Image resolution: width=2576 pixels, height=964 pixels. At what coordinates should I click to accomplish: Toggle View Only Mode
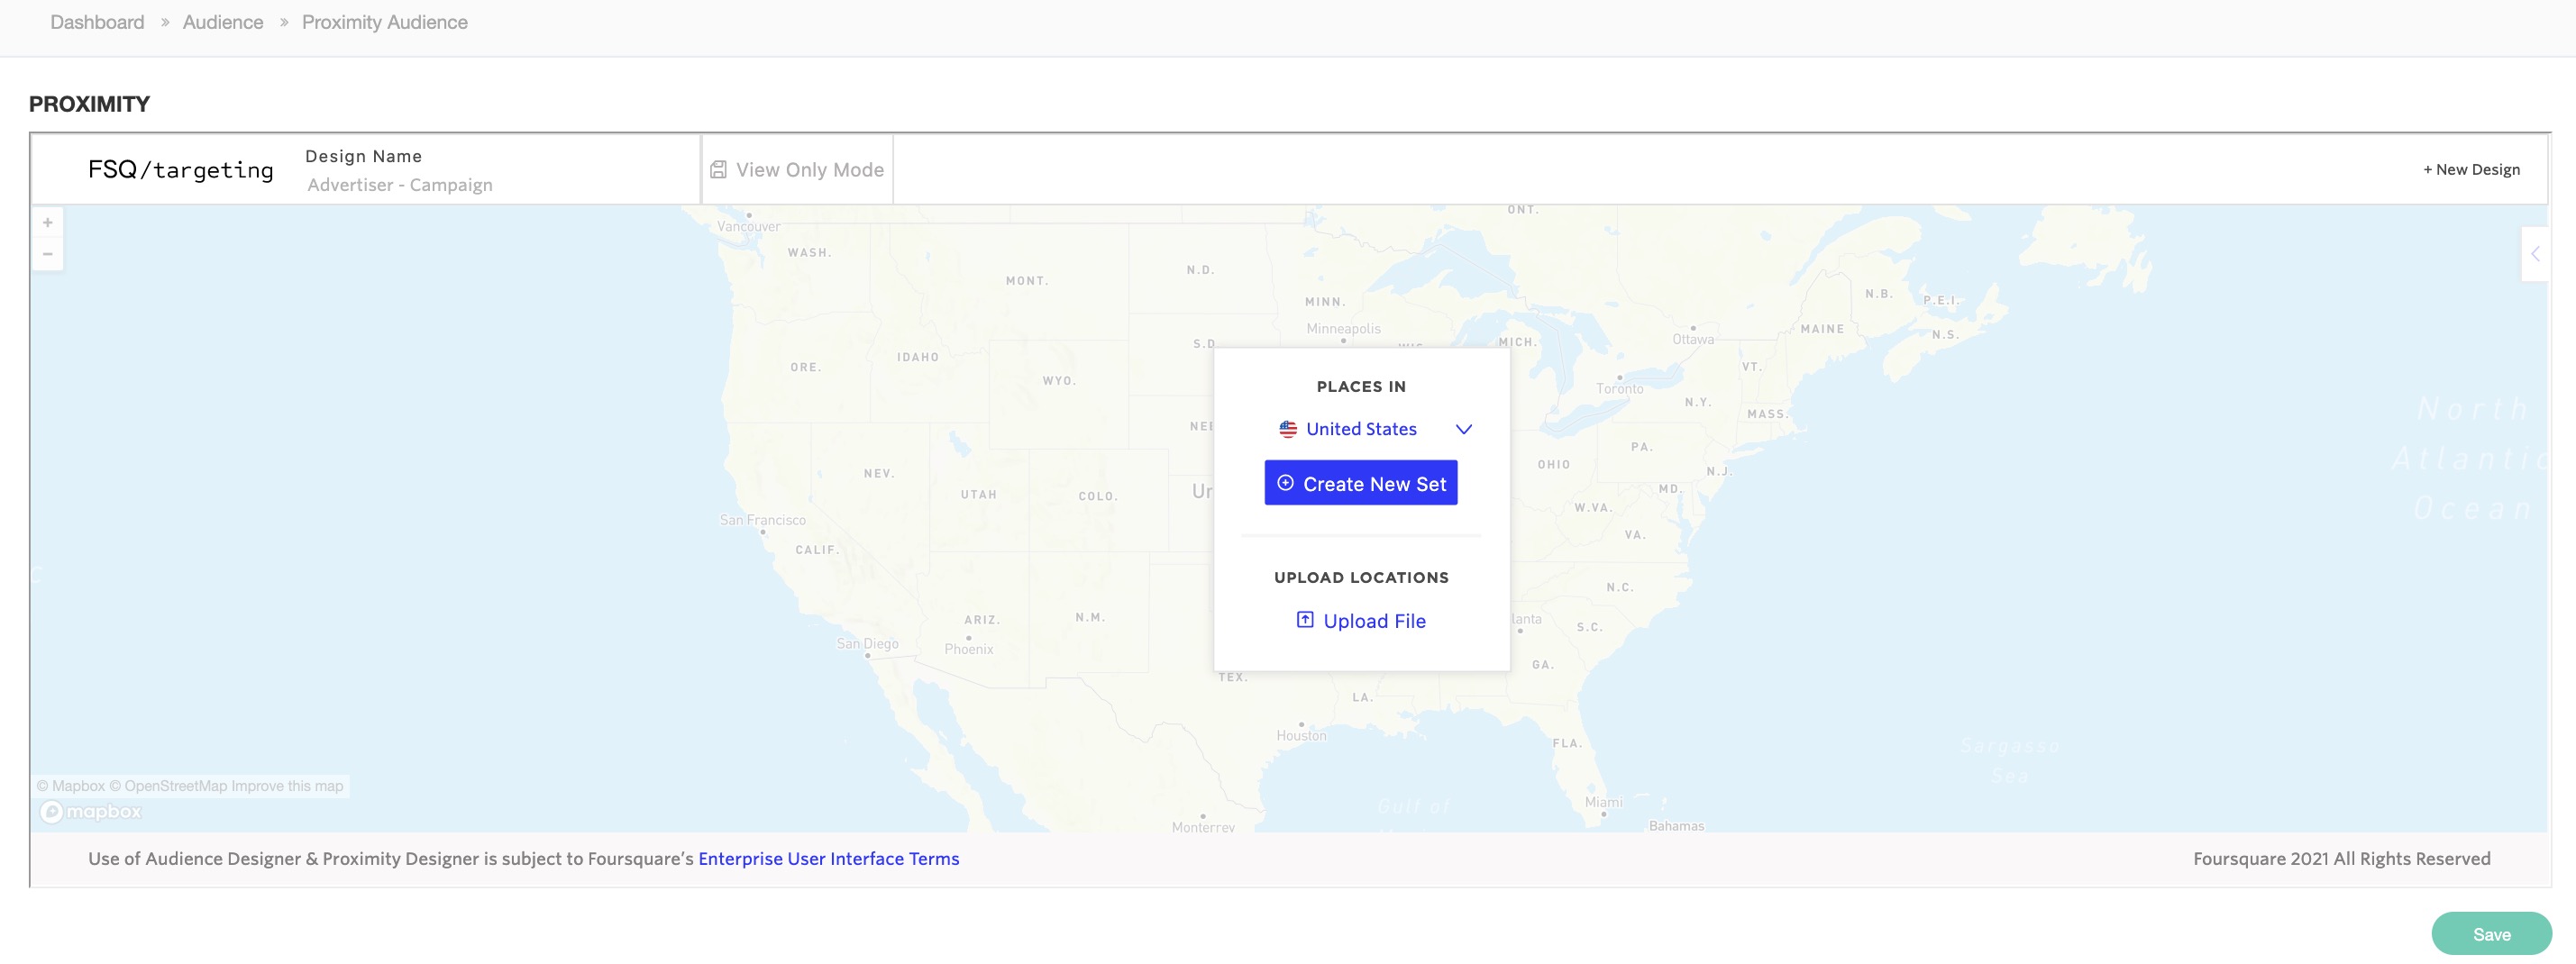(x=797, y=170)
